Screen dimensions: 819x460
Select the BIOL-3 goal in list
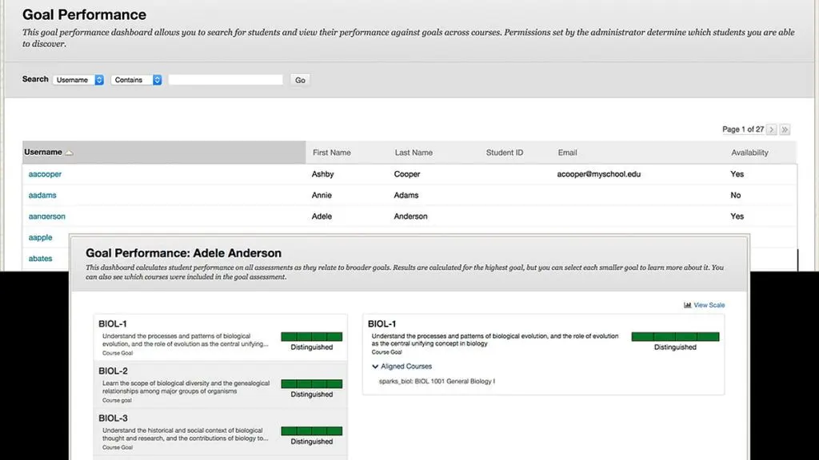221,432
